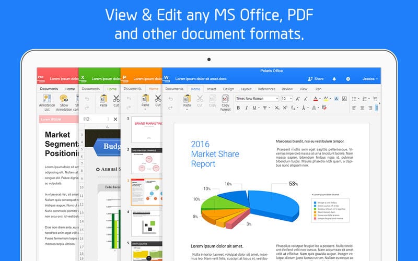418x261 pixels.
Task: Pick the red font color swatch
Action: click(x=316, y=98)
